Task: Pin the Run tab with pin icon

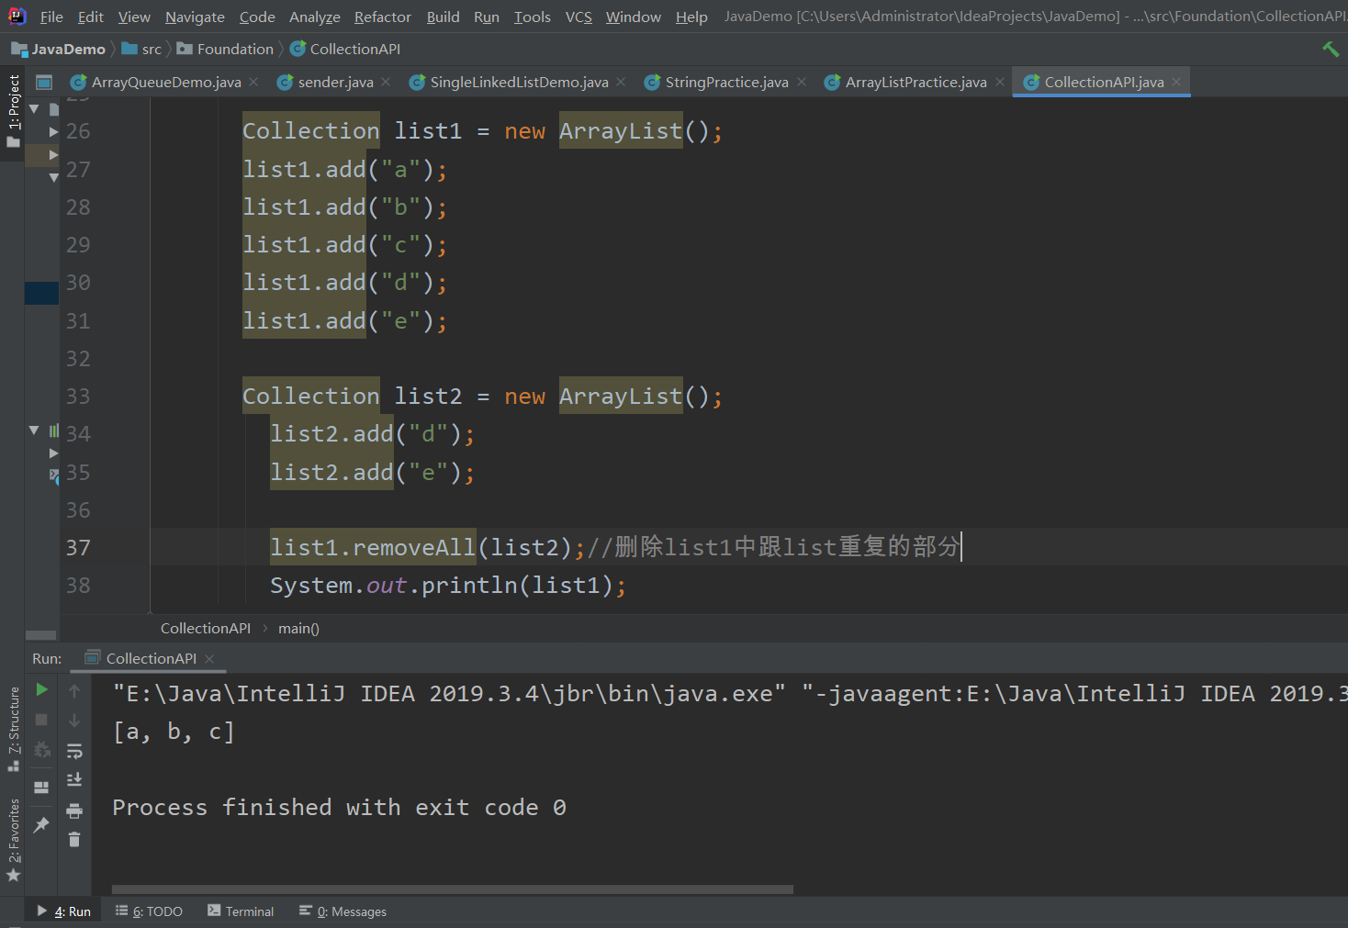Action: [x=41, y=824]
